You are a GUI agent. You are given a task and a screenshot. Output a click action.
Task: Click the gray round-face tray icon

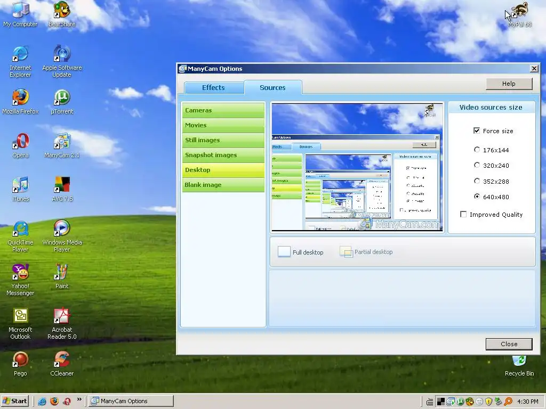pos(479,402)
